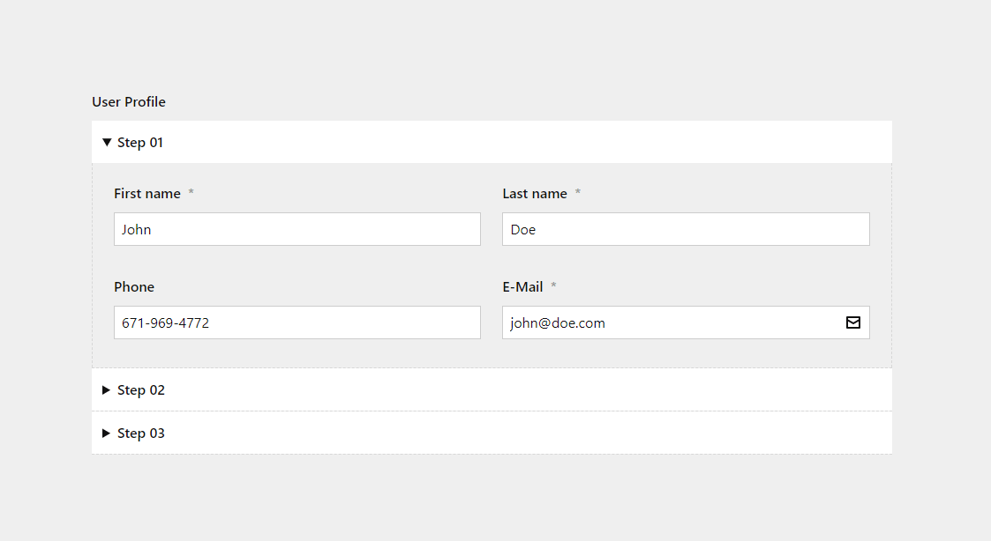Image resolution: width=991 pixels, height=541 pixels.
Task: Select the Last name input field
Action: [x=686, y=229]
